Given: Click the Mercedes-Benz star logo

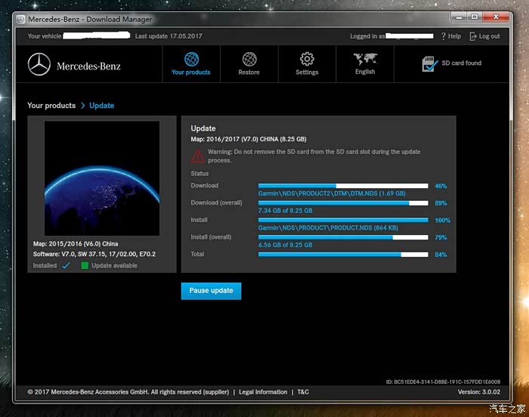Looking at the screenshot, I should coord(39,66).
